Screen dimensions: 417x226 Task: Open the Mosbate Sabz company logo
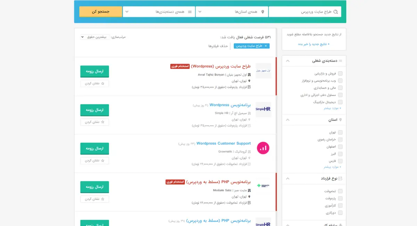(263, 186)
